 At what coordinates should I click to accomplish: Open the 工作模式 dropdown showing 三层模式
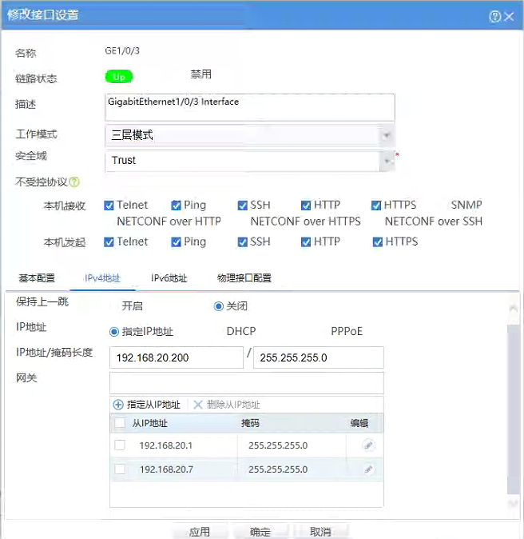pos(249,135)
